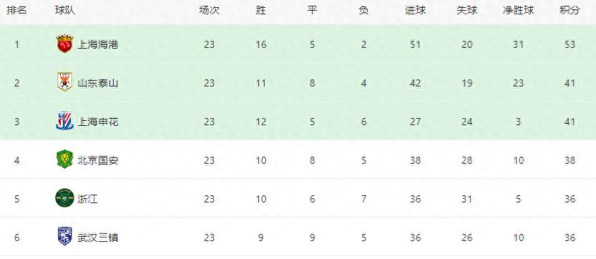The image size is (596, 259).
Task: Select the 进球 column header
Action: [x=415, y=10]
